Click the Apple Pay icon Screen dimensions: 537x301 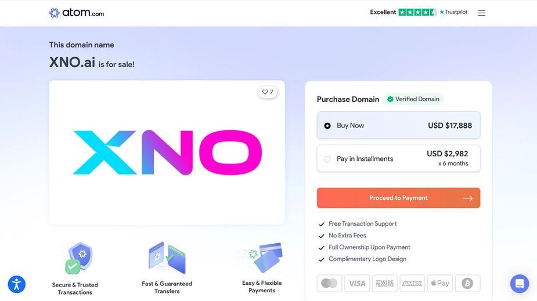(x=440, y=283)
